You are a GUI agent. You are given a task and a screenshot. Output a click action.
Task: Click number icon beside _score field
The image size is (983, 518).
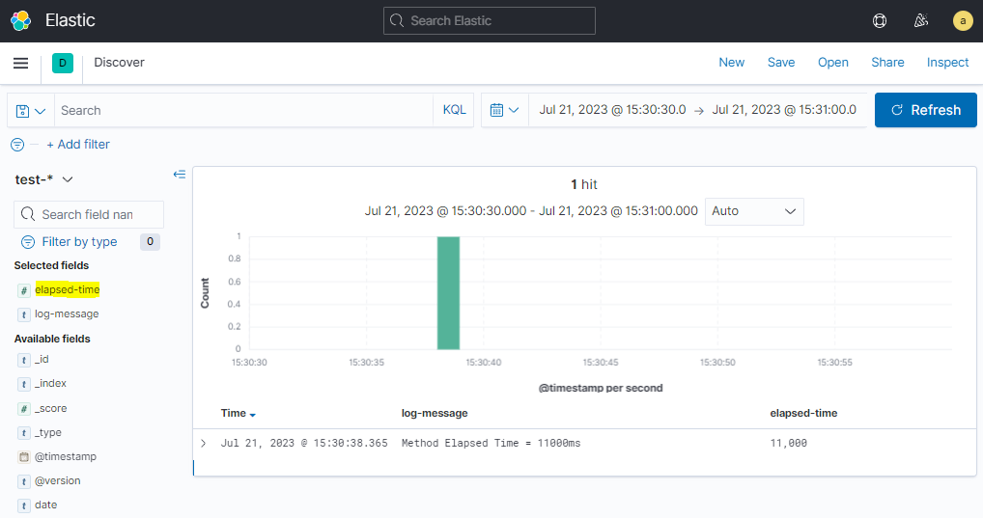[24, 409]
